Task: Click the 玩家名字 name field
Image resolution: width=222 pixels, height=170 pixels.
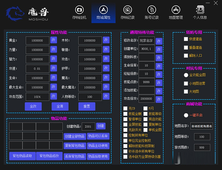Action: pyautogui.click(x=147, y=41)
